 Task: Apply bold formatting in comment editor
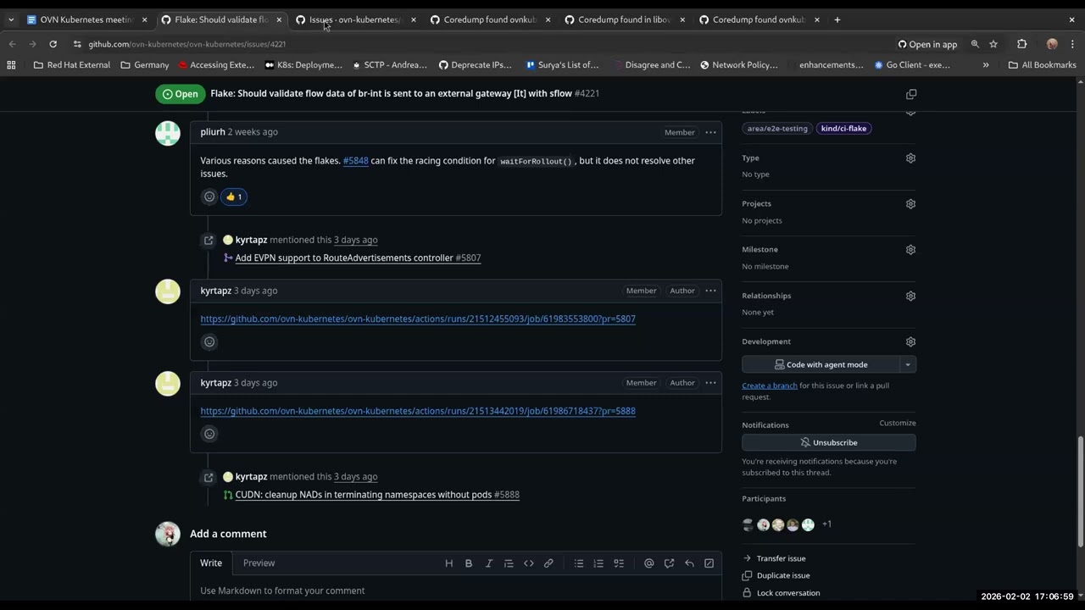point(469,563)
